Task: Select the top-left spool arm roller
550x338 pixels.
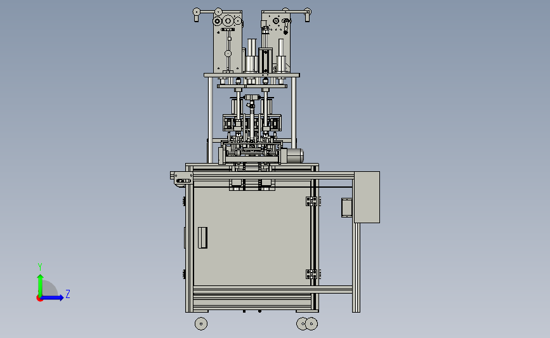Action: 197,12
